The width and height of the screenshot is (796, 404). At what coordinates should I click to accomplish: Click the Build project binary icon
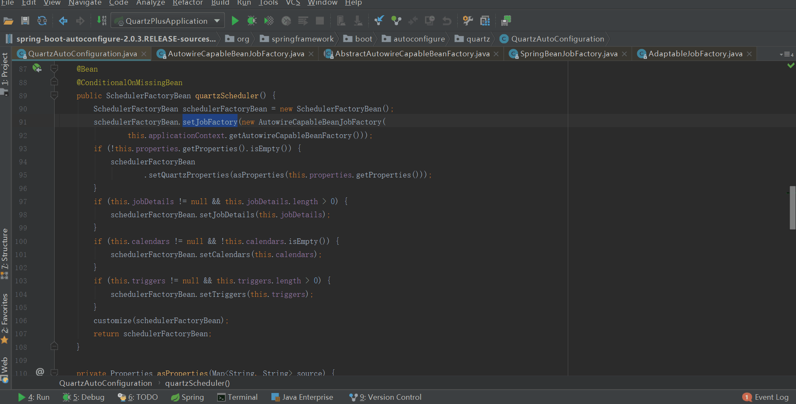[102, 20]
